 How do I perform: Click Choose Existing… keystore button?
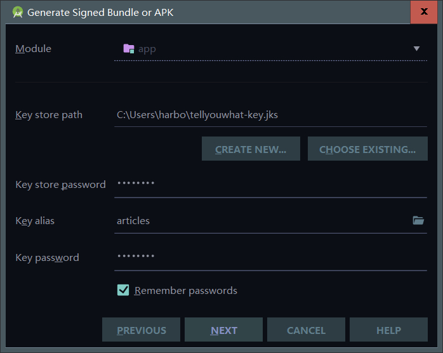pyautogui.click(x=367, y=149)
